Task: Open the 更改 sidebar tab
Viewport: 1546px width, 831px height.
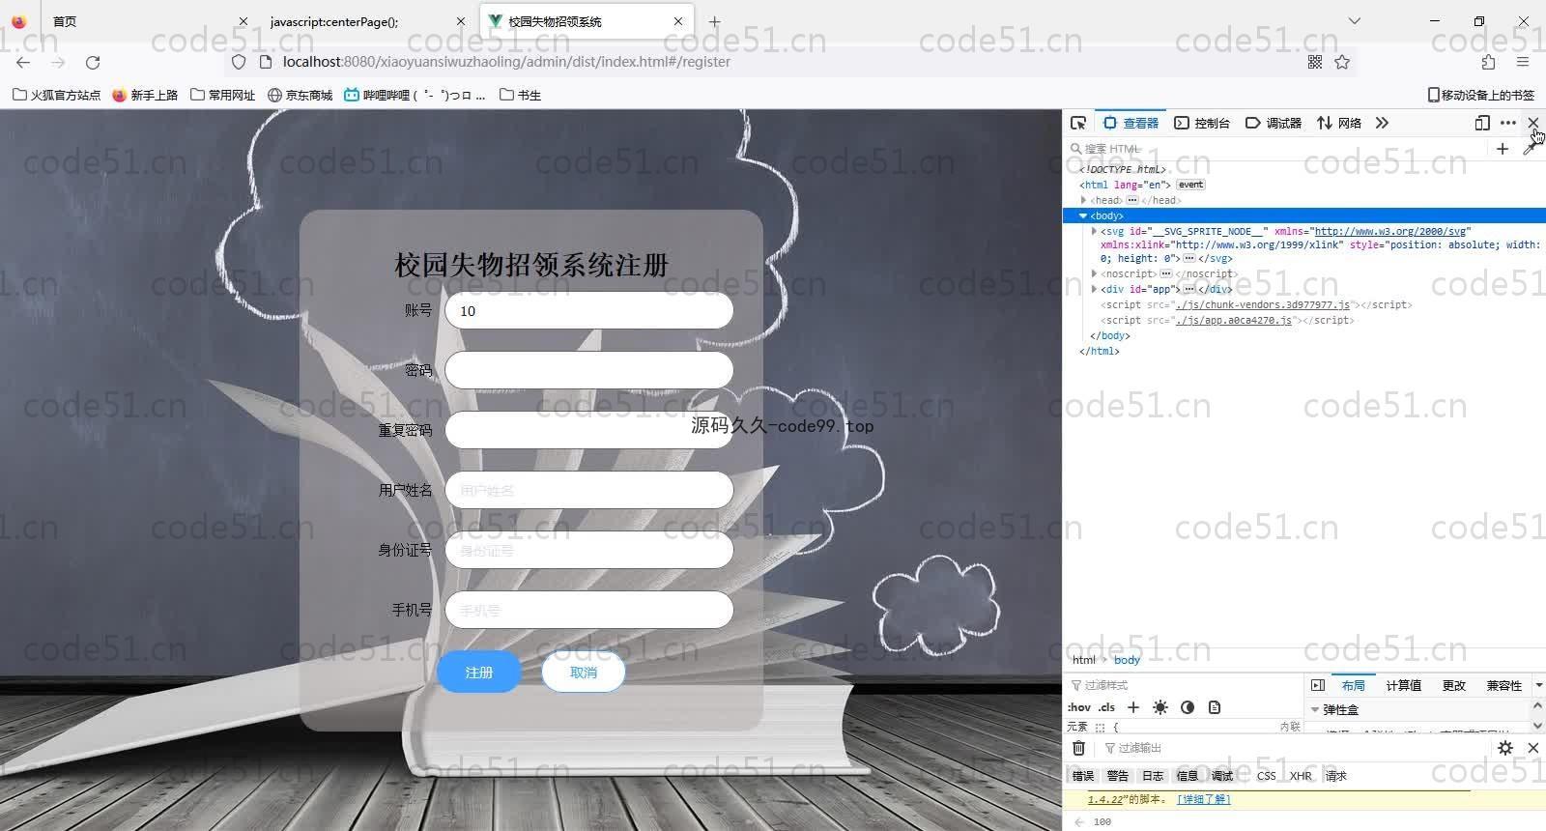Action: [x=1454, y=685]
